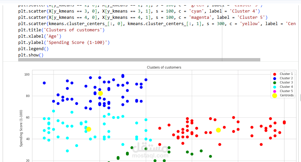Click the 'Cluster 4' string in code

coord(243,11)
